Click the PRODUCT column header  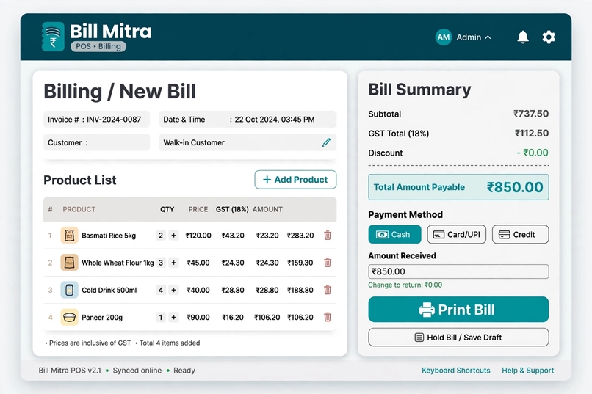pos(79,209)
